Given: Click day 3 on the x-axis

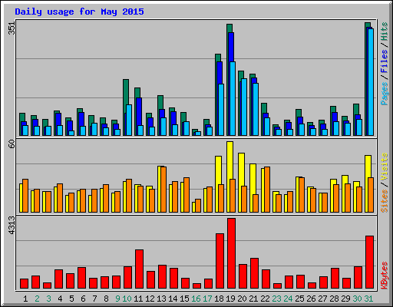Looking at the screenshot, I should pos(48,299).
